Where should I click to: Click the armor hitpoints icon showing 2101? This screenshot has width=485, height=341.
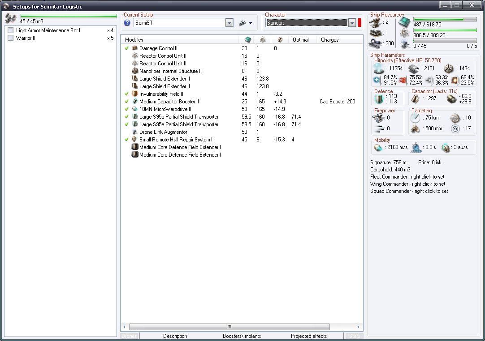414,68
